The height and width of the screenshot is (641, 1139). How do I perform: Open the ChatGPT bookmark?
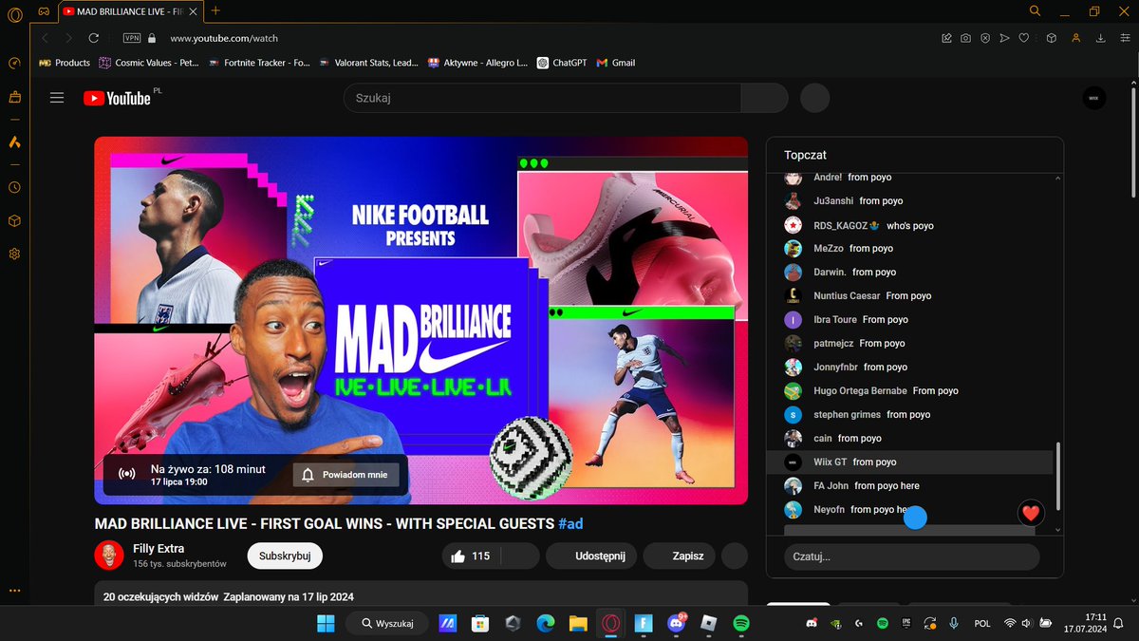[x=562, y=63]
